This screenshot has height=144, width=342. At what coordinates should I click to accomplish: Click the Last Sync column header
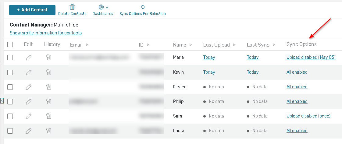[258, 45]
